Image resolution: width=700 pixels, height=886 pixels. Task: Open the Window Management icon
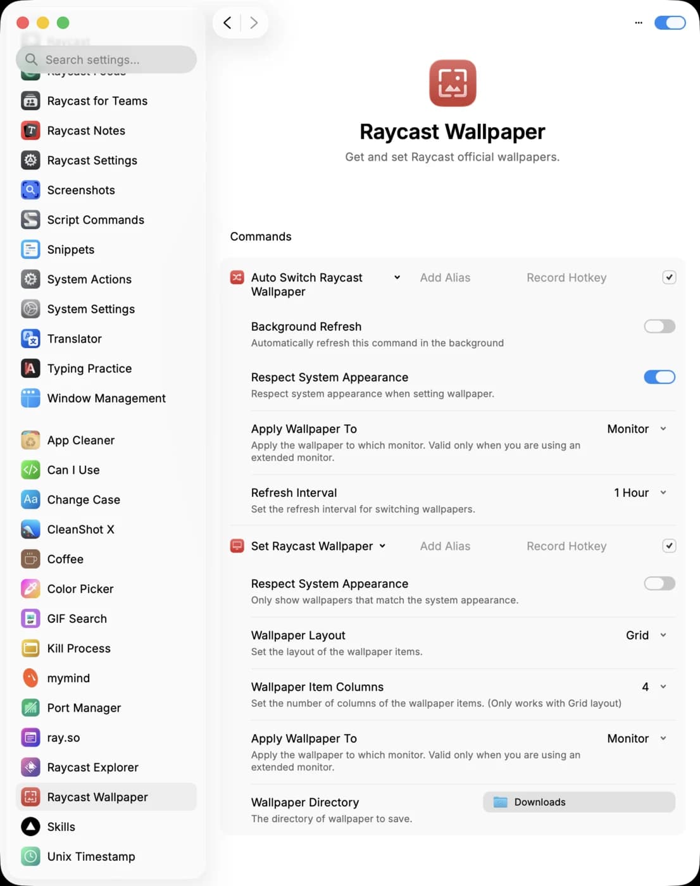pos(30,398)
